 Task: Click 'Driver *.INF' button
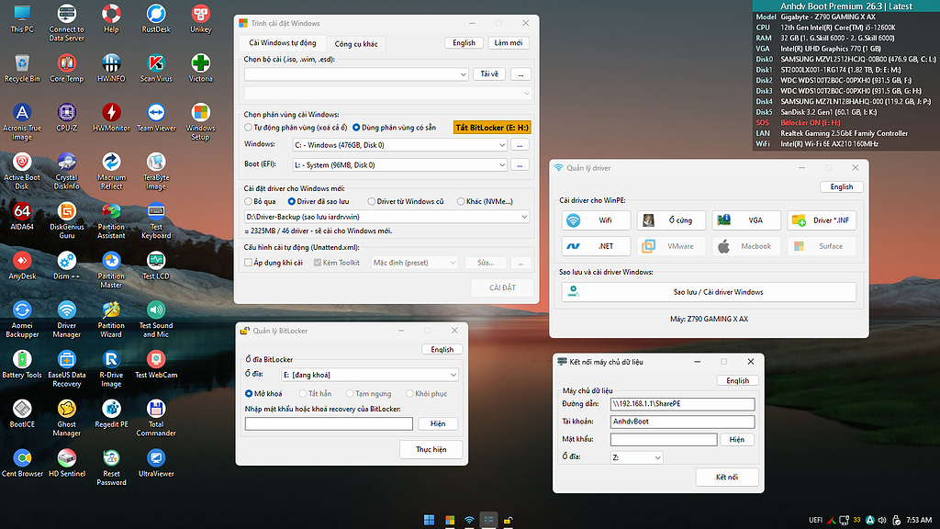point(822,220)
